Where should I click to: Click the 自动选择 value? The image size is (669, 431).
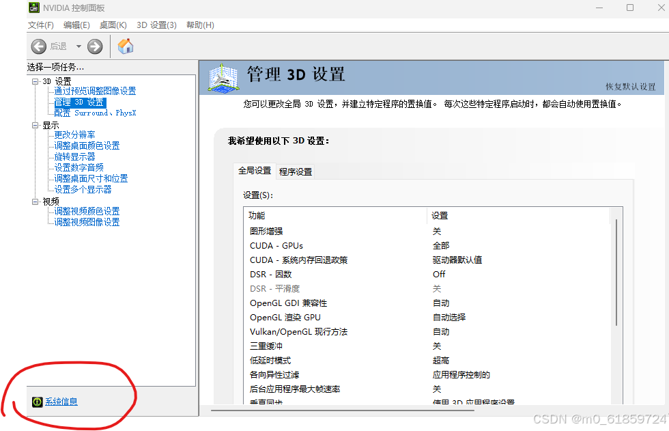coord(449,318)
